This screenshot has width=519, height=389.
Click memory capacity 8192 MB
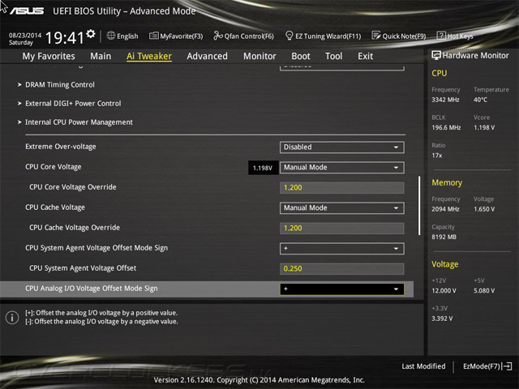pyautogui.click(x=444, y=237)
